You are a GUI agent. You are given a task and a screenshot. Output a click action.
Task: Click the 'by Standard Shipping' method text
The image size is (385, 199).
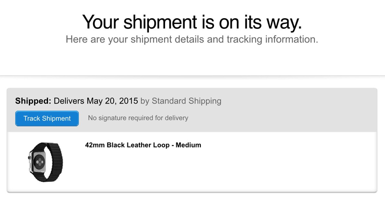click(181, 101)
